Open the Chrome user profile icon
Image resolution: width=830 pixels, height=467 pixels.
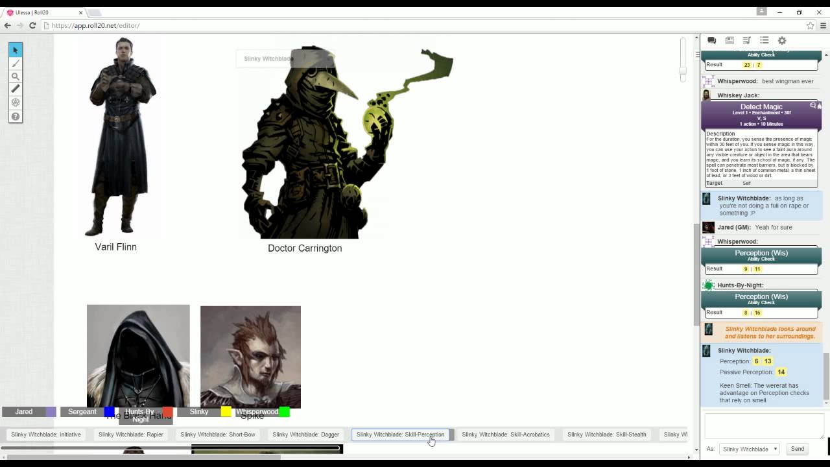tap(761, 12)
